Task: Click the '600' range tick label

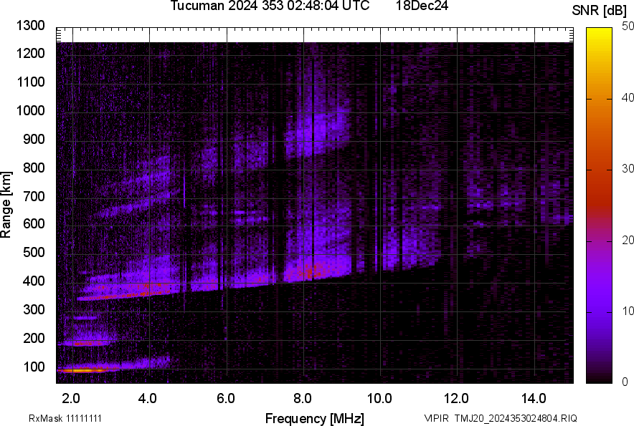Action: 34,223
